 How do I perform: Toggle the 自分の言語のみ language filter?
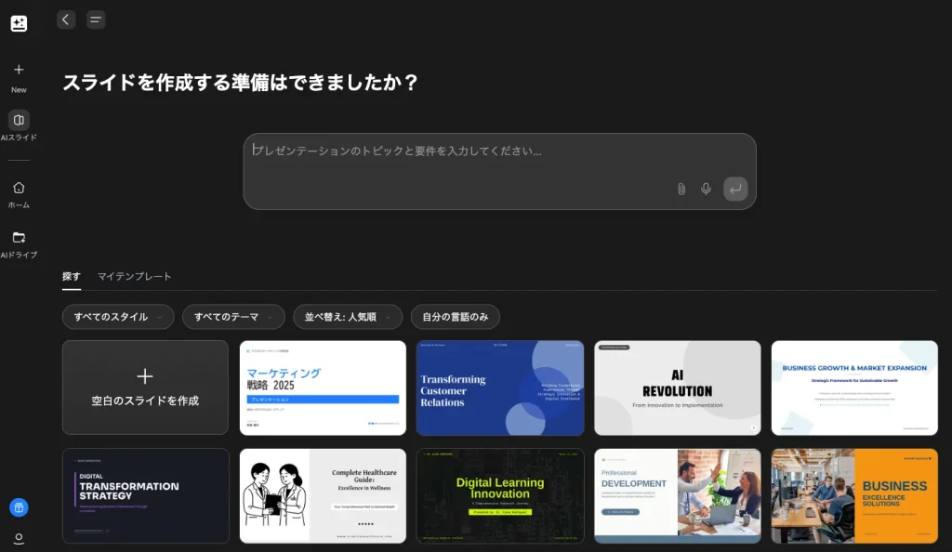click(x=455, y=317)
